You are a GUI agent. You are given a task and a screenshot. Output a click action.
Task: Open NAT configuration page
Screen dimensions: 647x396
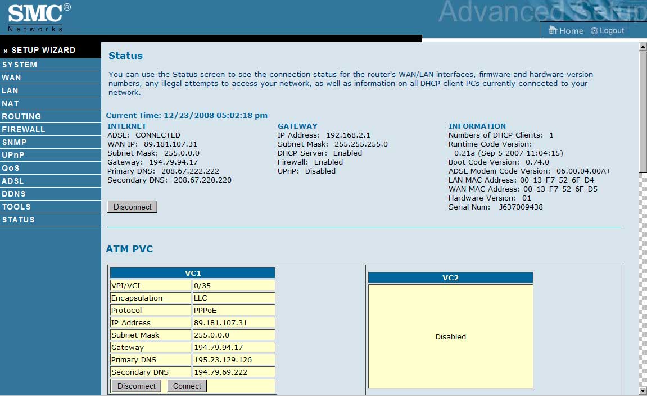pyautogui.click(x=10, y=103)
